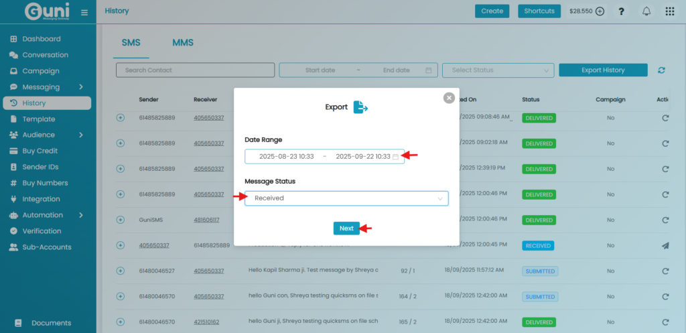Open the Shortcuts button in header

point(539,11)
